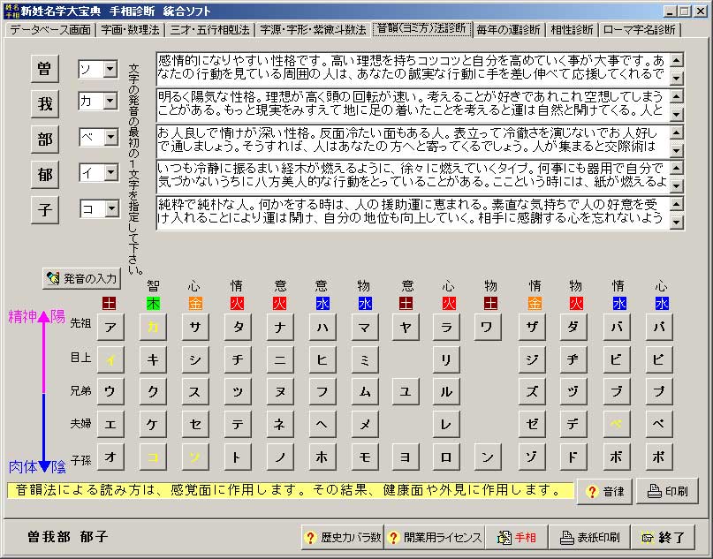Click the highlighted コ kana key
713x559 pixels.
[x=153, y=457]
